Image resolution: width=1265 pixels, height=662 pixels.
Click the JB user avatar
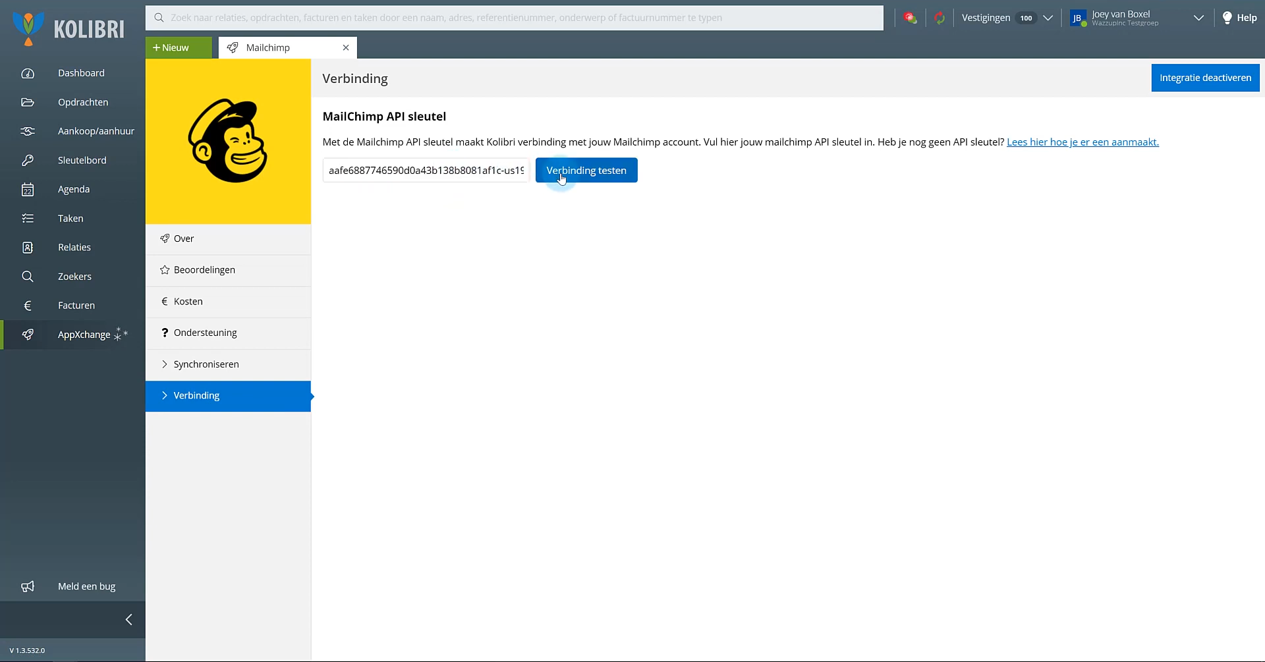[x=1079, y=18]
